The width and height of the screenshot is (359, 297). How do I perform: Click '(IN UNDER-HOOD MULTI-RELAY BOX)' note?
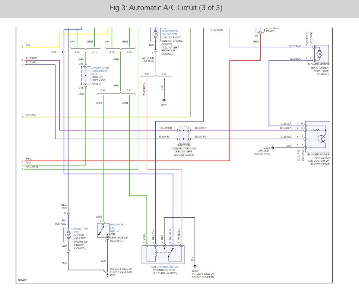[x=164, y=272]
